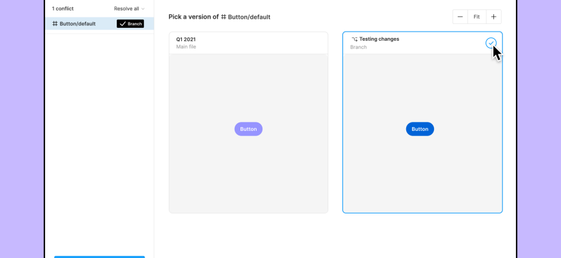
Task: Click the gray main file preview canvas
Action: click(248, 174)
